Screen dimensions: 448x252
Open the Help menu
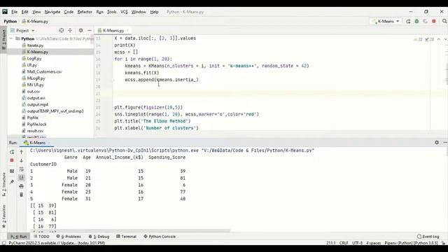point(154,12)
